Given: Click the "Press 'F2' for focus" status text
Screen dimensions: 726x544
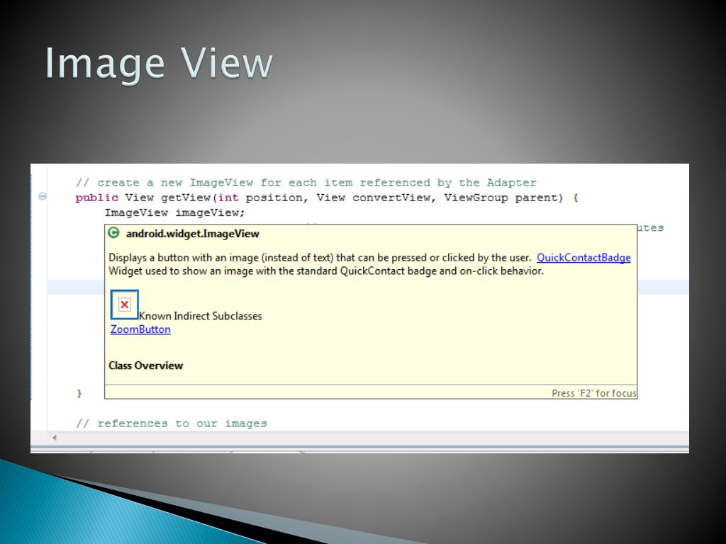Looking at the screenshot, I should pyautogui.click(x=594, y=393).
